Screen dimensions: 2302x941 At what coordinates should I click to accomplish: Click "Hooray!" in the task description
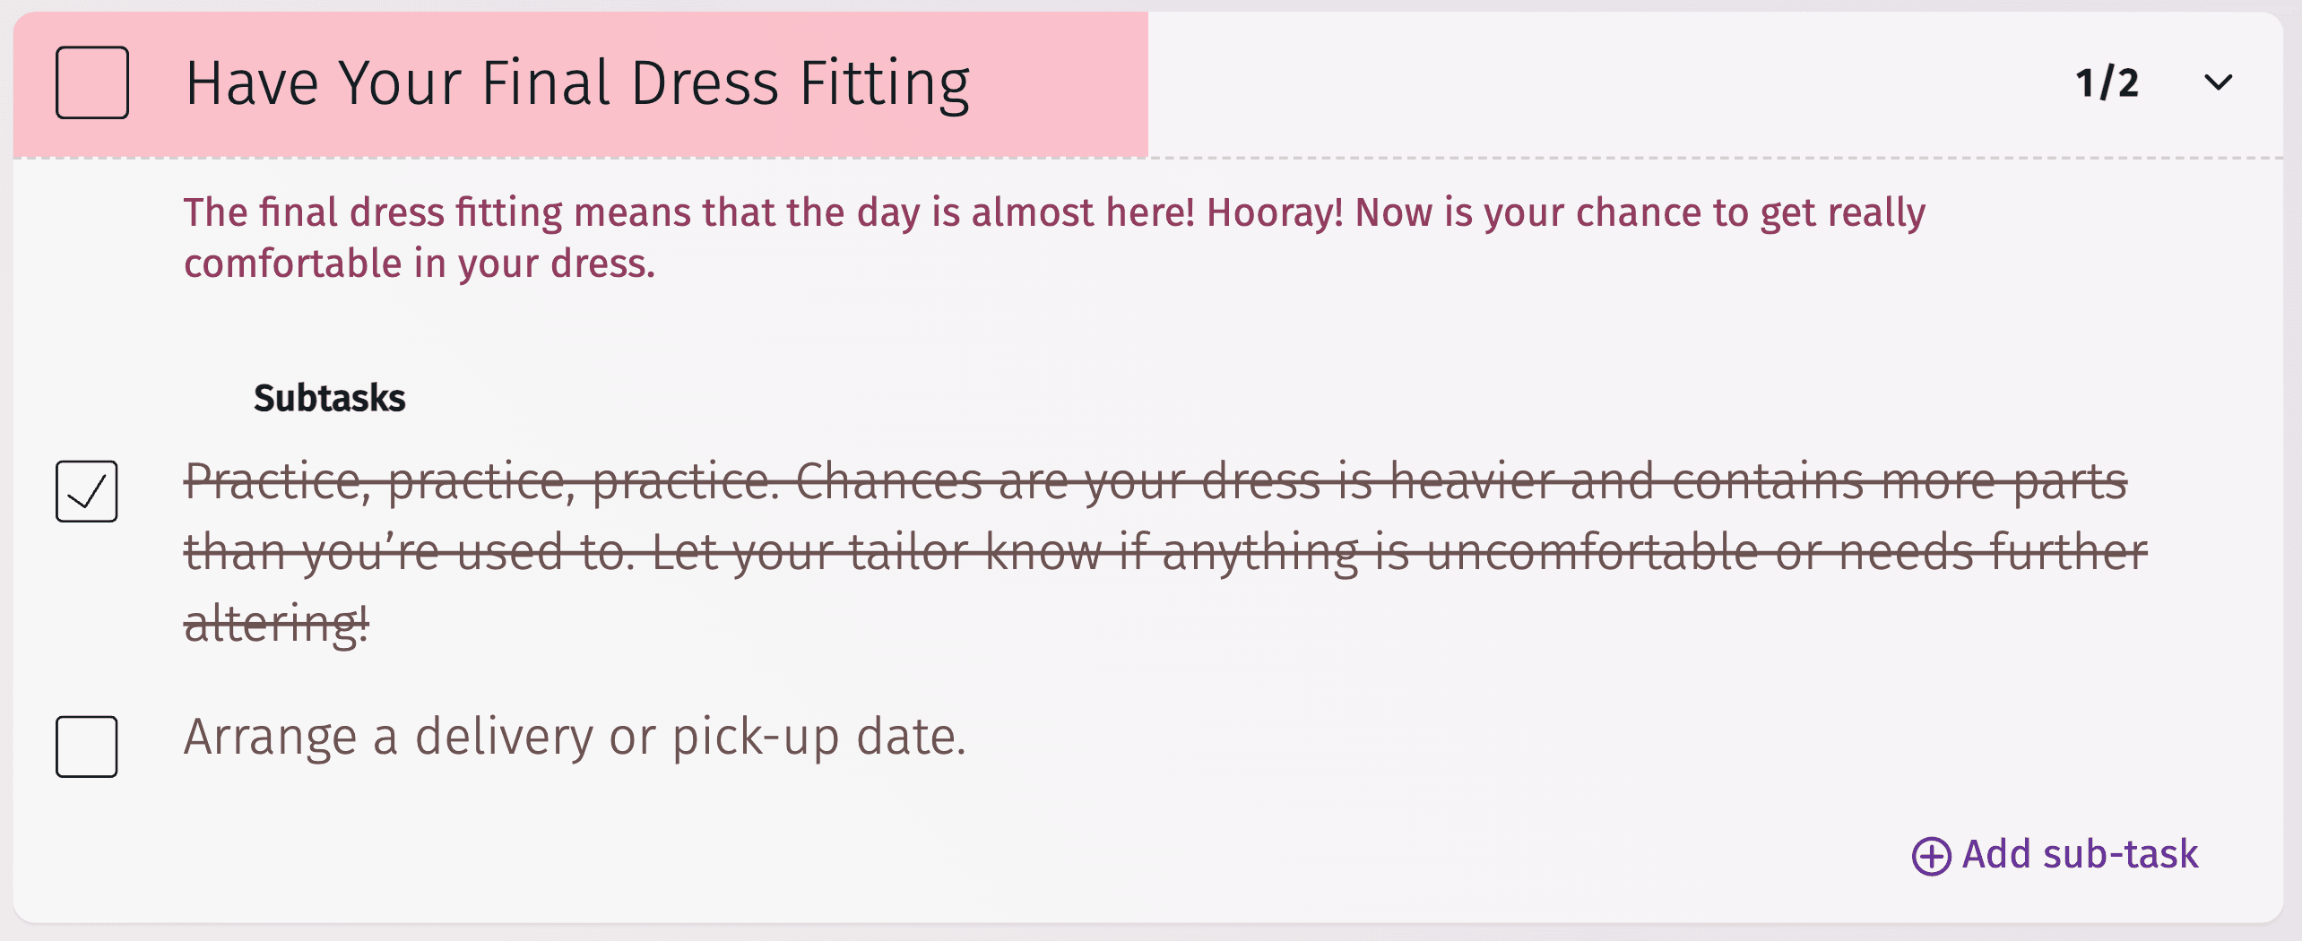click(1274, 212)
